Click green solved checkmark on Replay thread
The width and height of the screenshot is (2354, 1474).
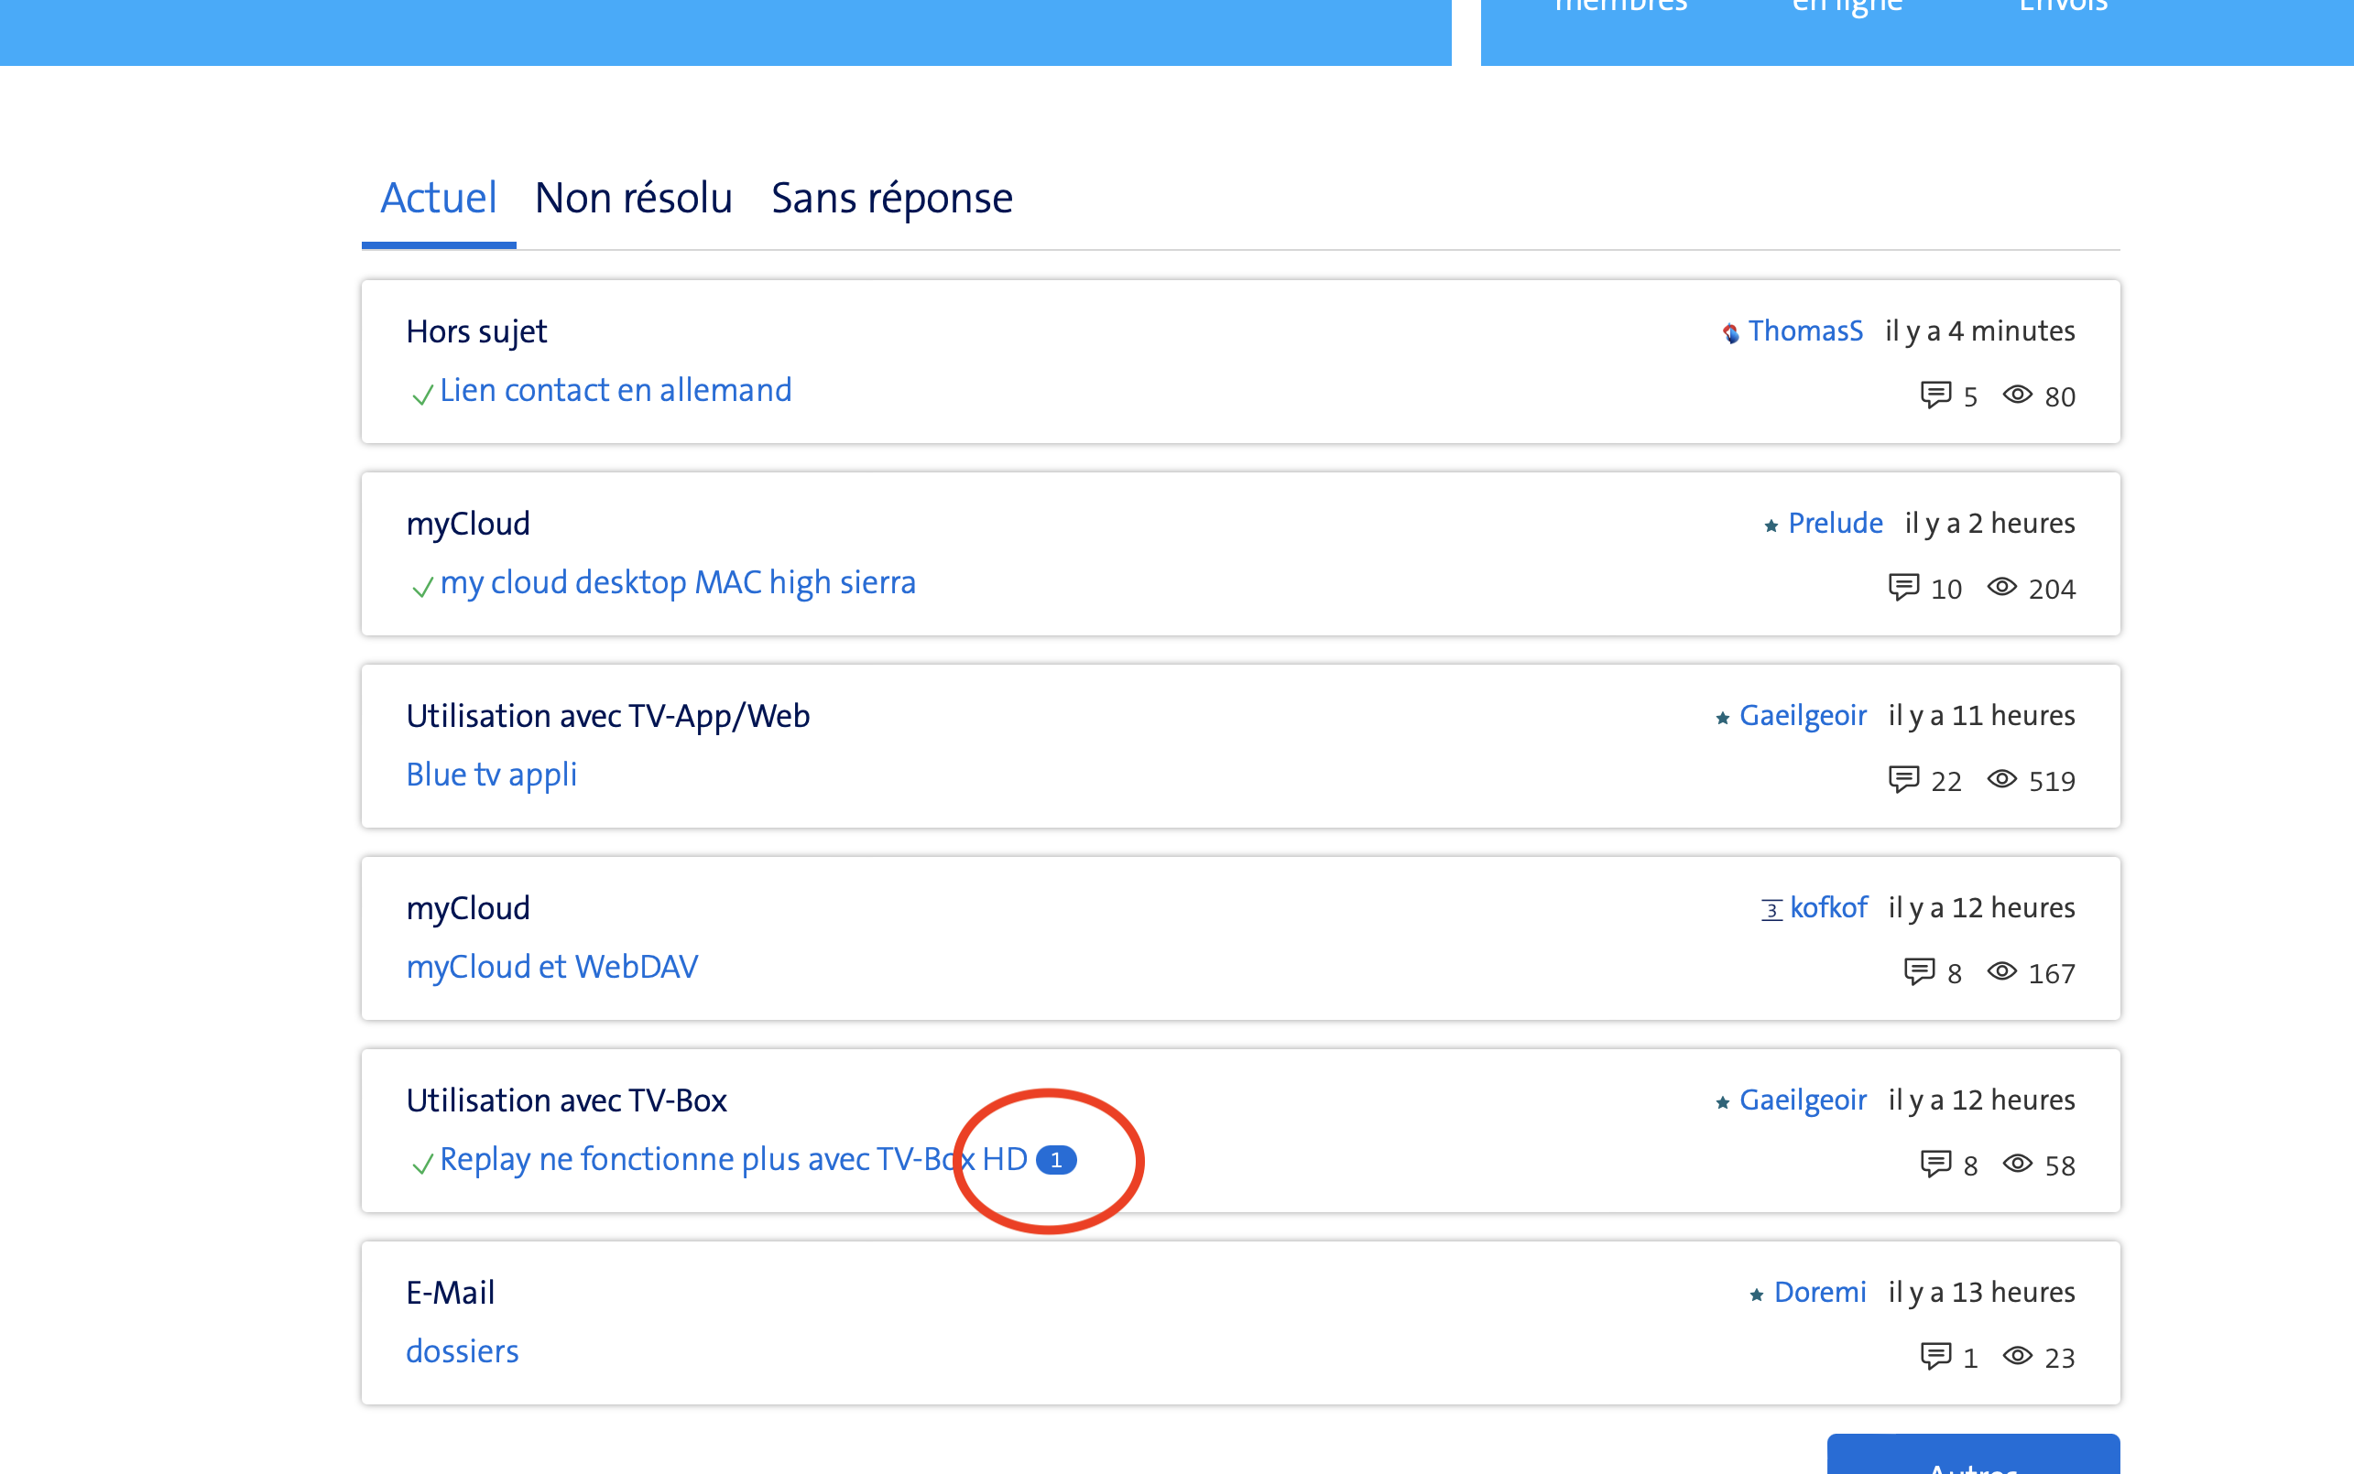tap(422, 1163)
